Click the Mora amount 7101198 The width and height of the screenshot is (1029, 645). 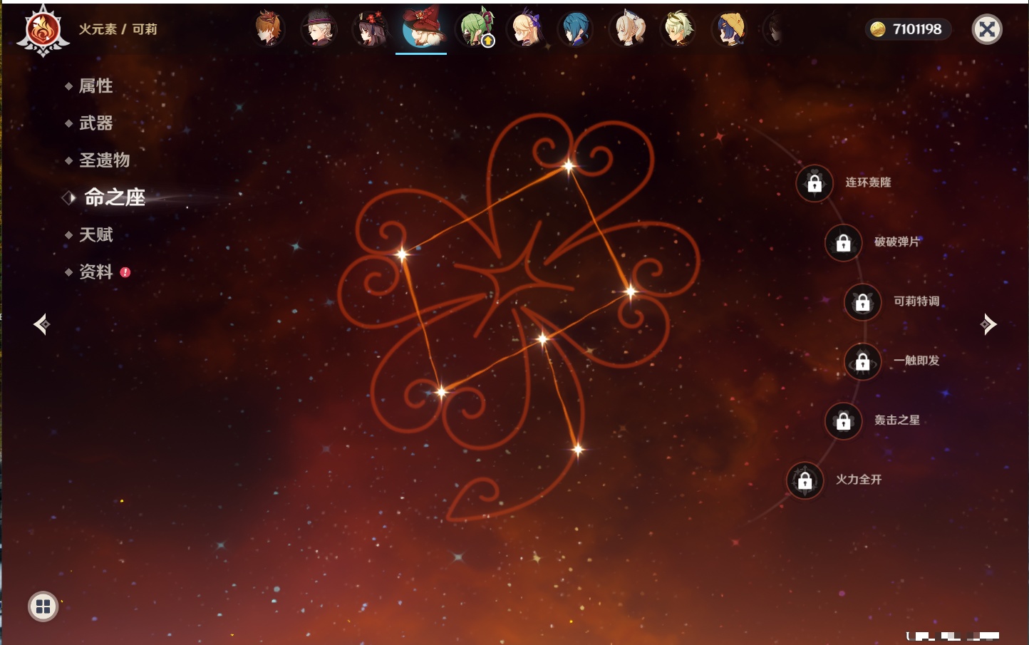click(917, 29)
